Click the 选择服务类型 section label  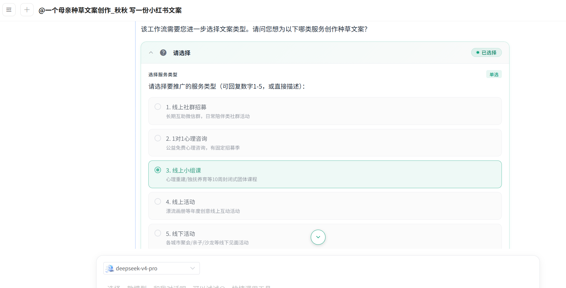tap(163, 75)
